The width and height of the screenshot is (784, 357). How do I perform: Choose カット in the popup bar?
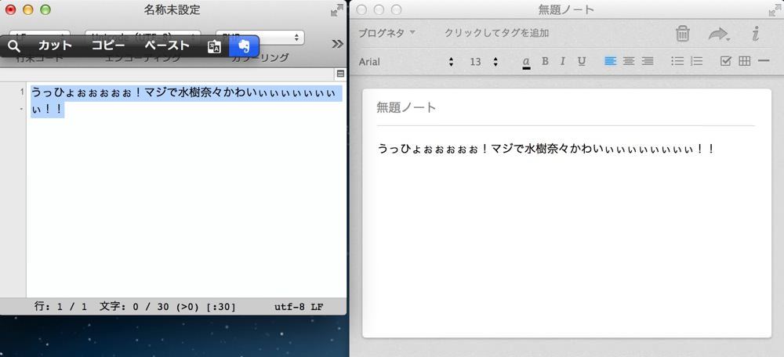tap(56, 46)
